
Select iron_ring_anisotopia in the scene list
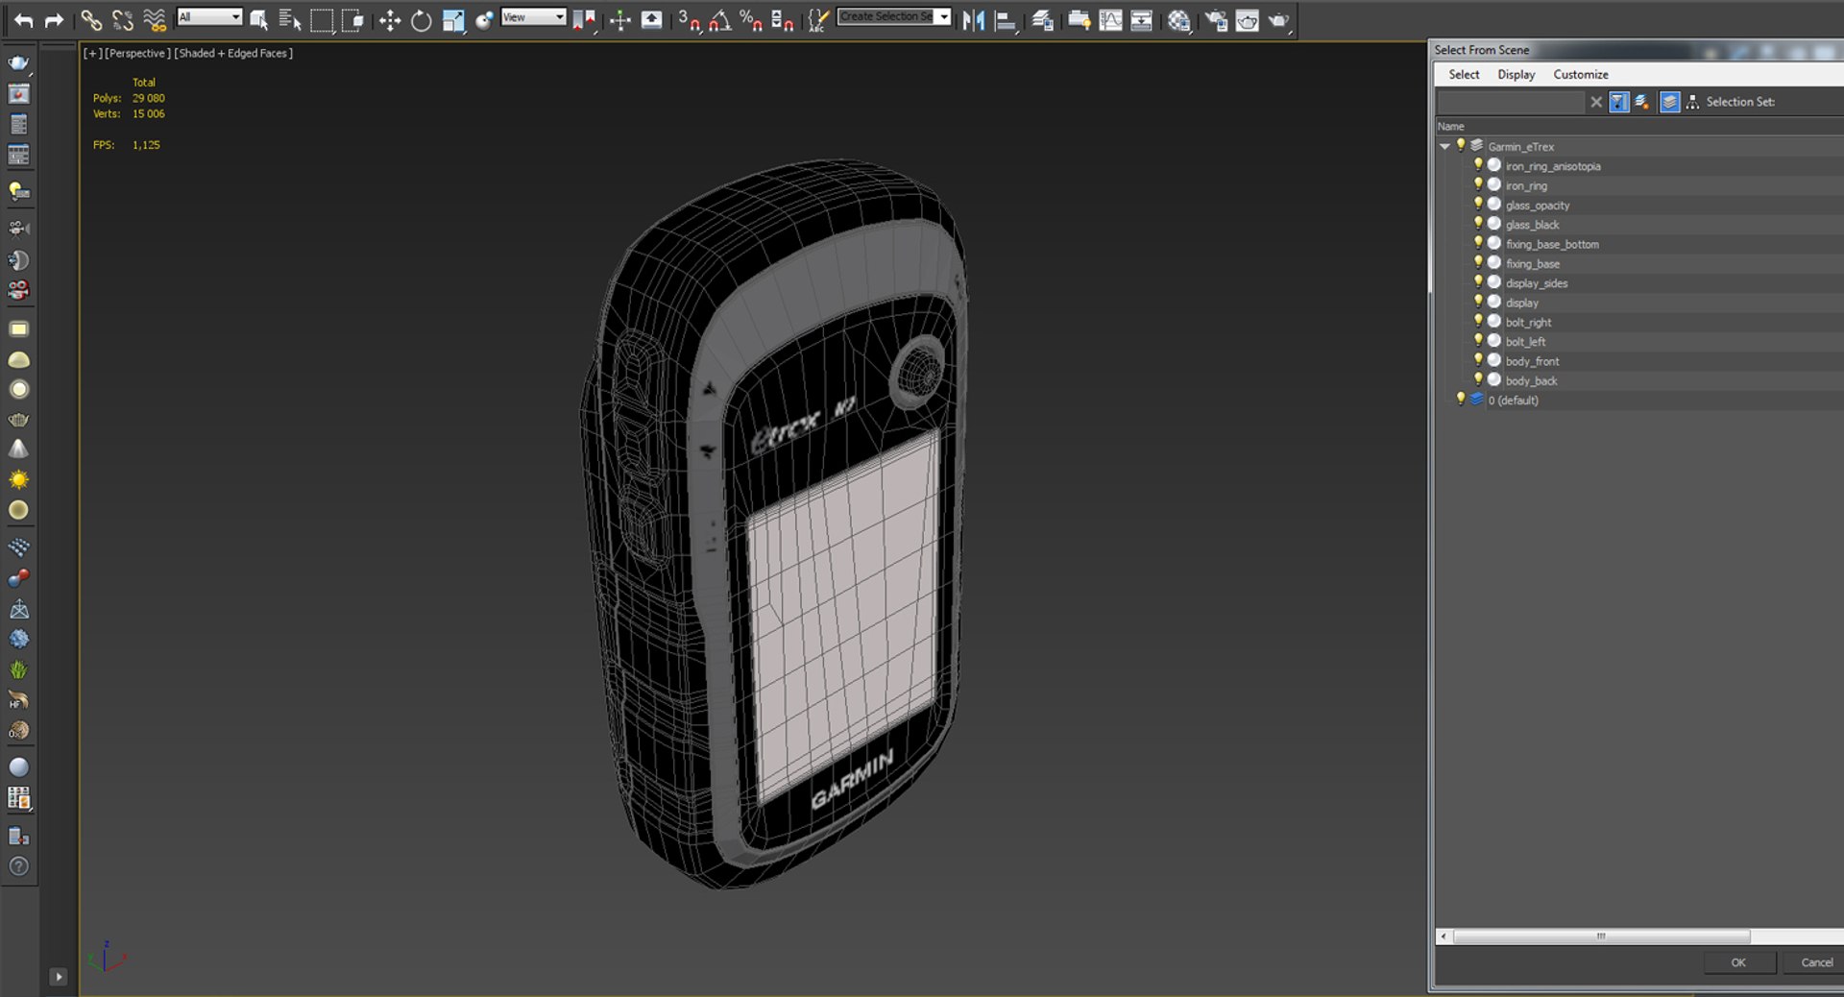click(x=1553, y=167)
